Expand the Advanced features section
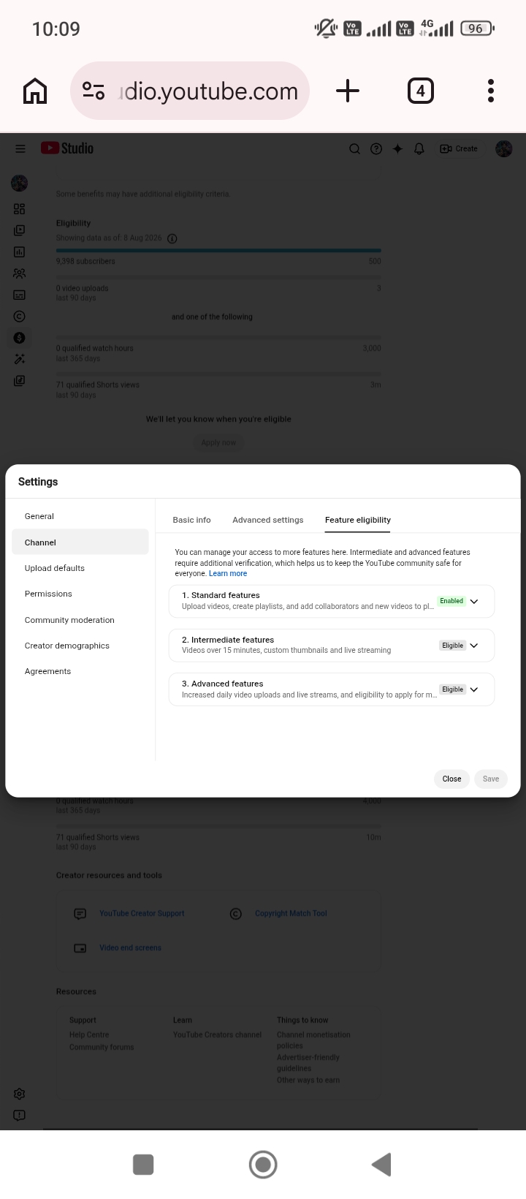The image size is (526, 1199). click(332, 689)
